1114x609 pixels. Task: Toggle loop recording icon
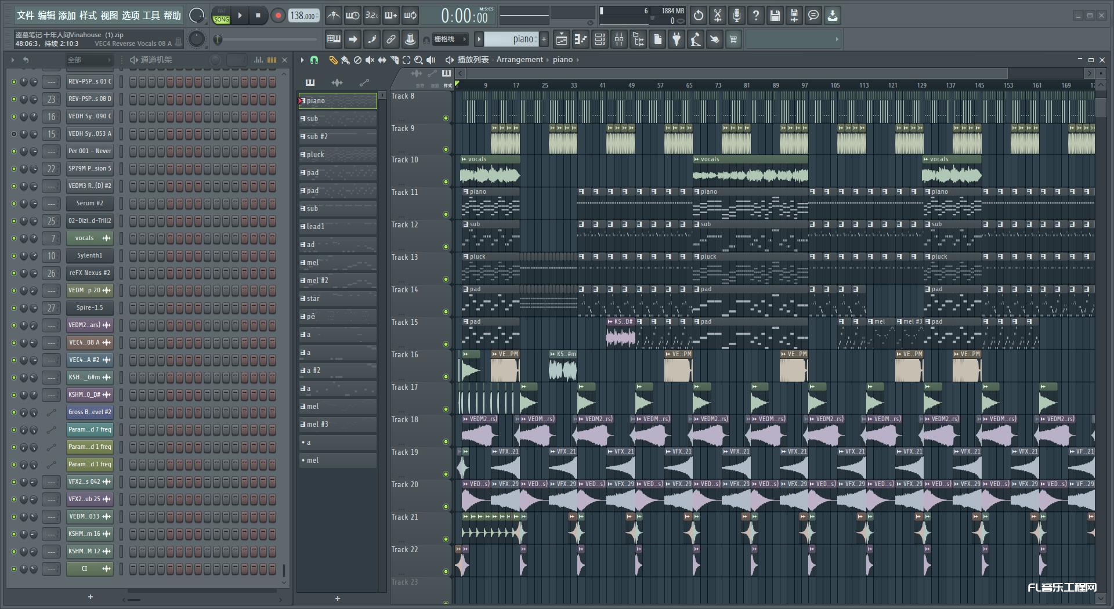[x=410, y=16]
